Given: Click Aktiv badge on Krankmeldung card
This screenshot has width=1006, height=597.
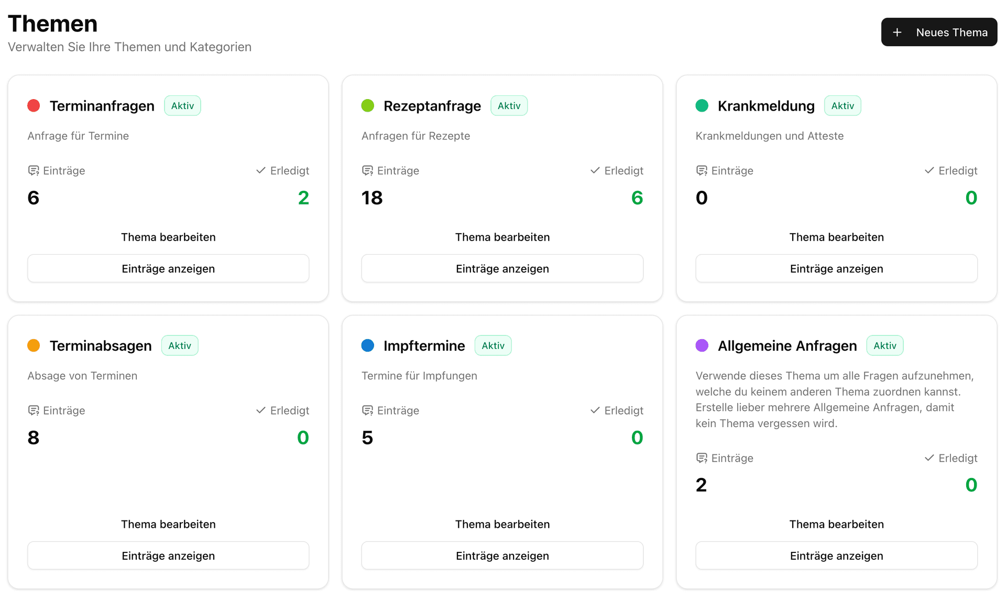Looking at the screenshot, I should pyautogui.click(x=842, y=106).
